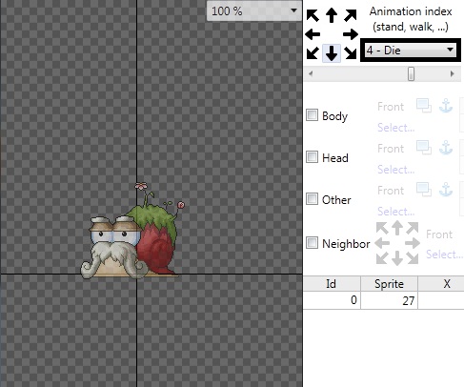Select the up direction arrow
This screenshot has width=464, height=387.
click(332, 15)
